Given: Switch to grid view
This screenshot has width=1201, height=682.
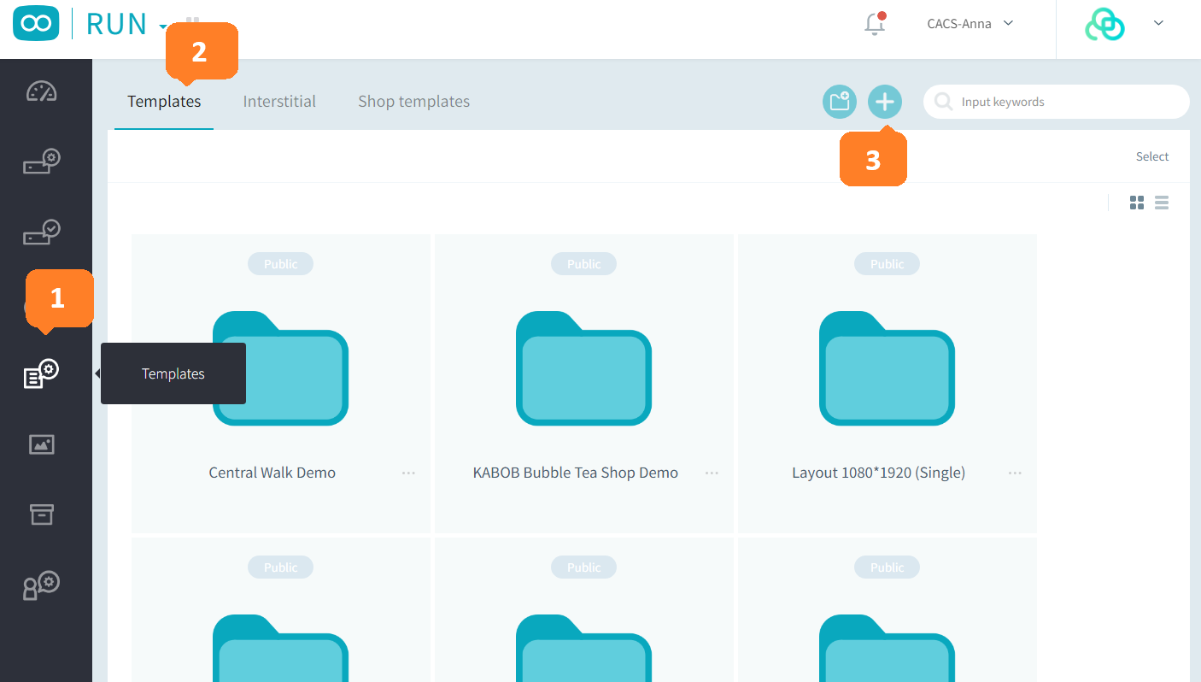Looking at the screenshot, I should coord(1137,203).
